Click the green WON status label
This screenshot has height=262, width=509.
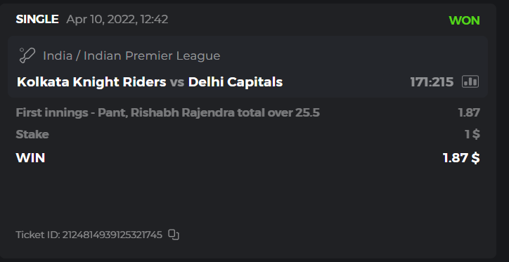coord(464,20)
